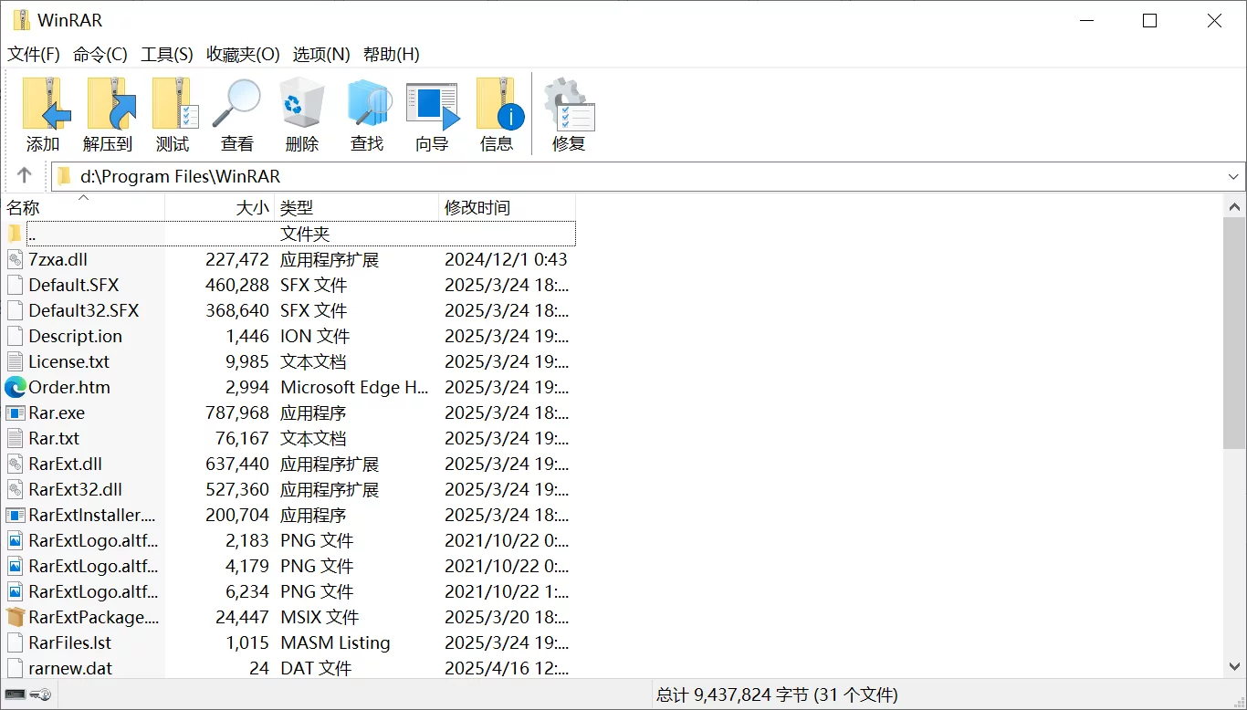1247x710 pixels.
Task: Click the 添加 (Add) toolbar icon
Action: pyautogui.click(x=43, y=103)
